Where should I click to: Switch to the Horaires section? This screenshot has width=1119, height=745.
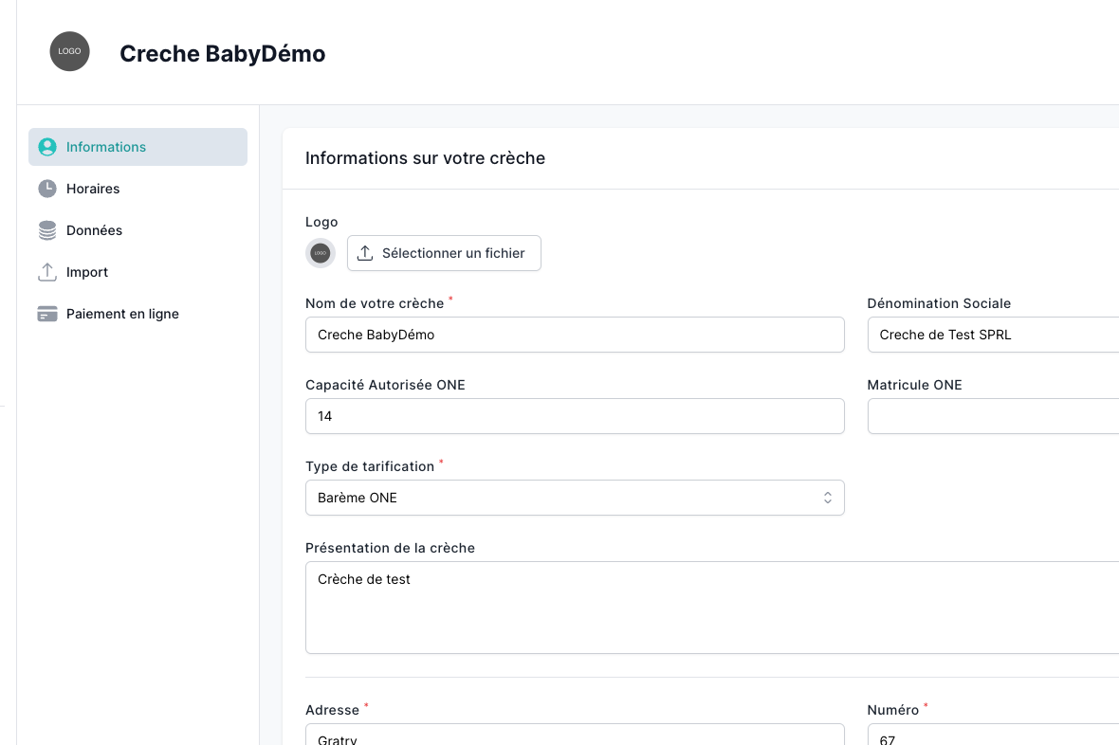point(93,189)
